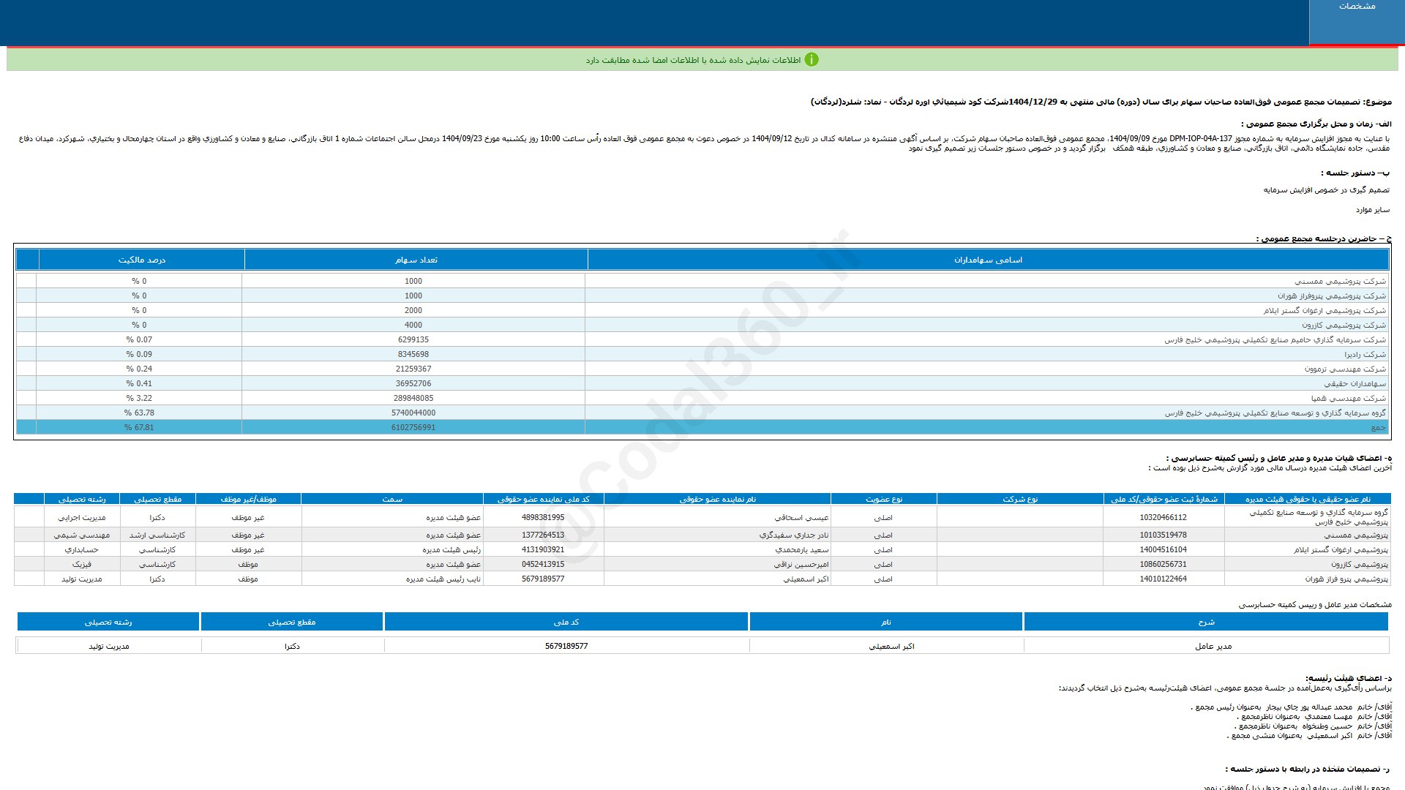Click share count 5740044000 cell
The width and height of the screenshot is (1405, 790).
coord(413,413)
